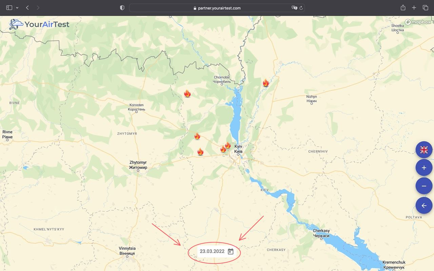Click the blue back arrow button
This screenshot has height=271, width=434.
[424, 206]
